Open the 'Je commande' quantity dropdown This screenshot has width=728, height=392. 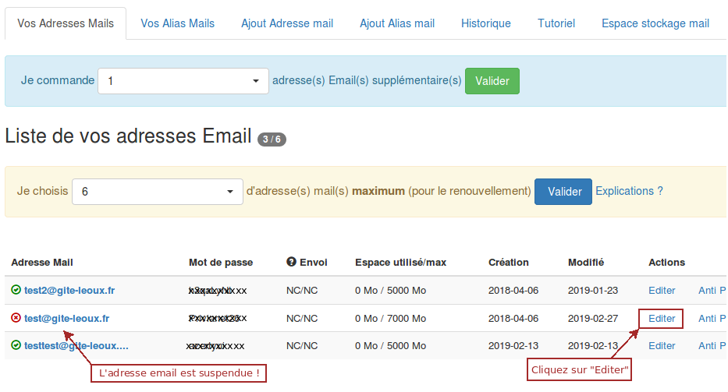pos(183,81)
